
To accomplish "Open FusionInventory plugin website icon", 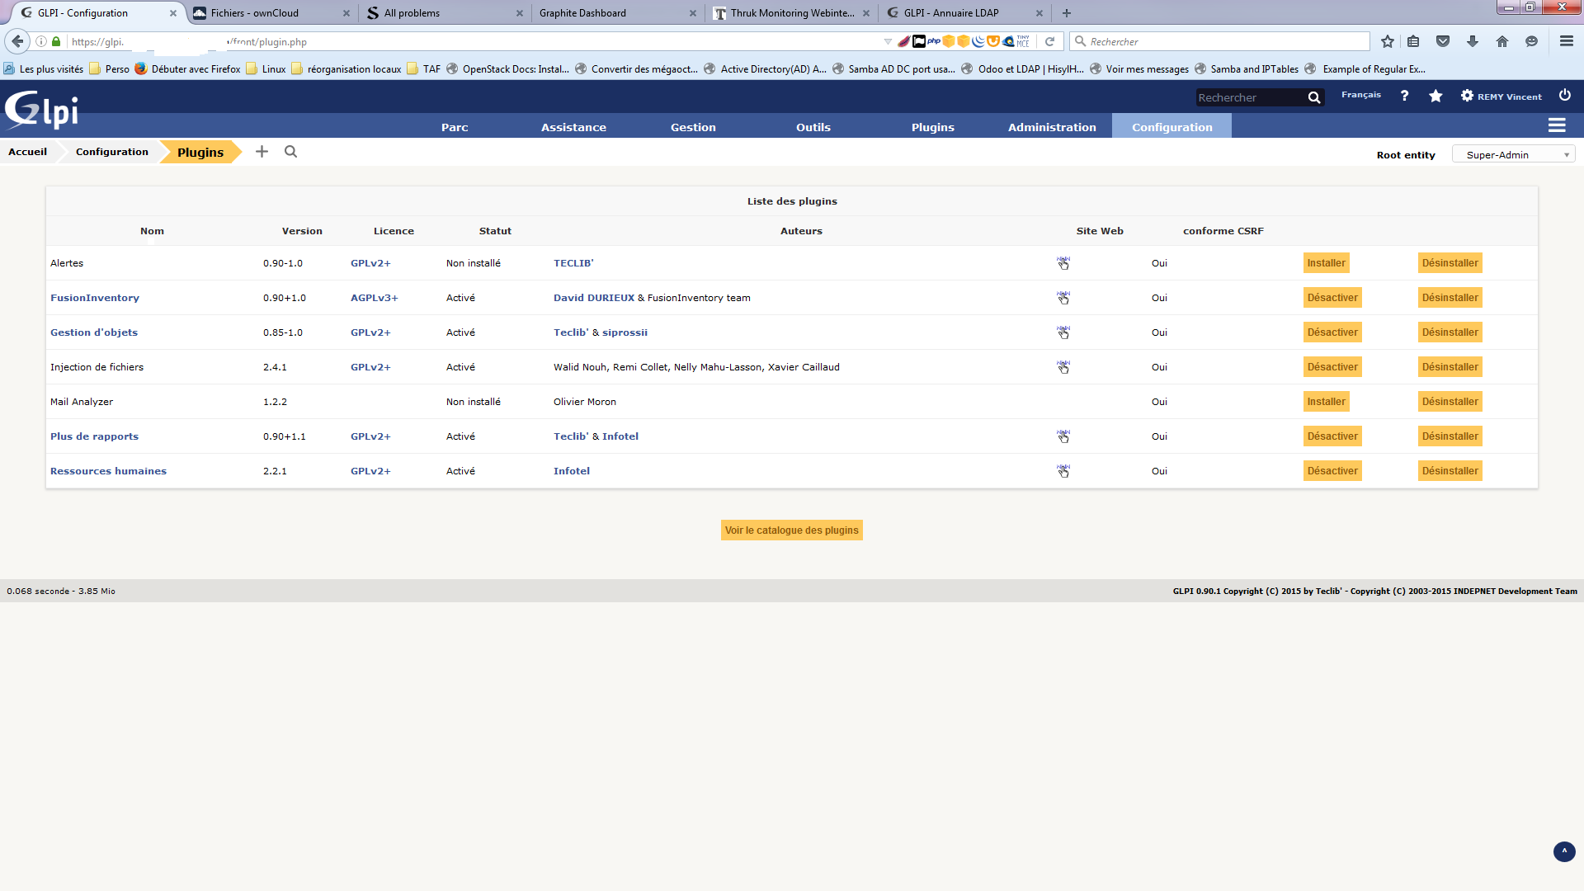I will click(1063, 298).
